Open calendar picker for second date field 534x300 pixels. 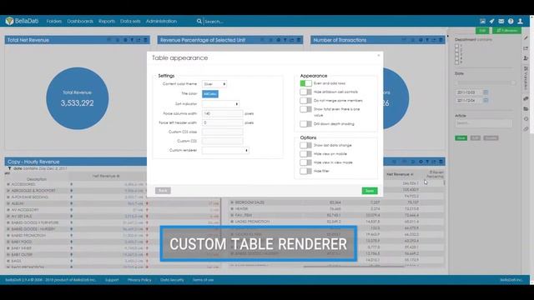(x=486, y=100)
